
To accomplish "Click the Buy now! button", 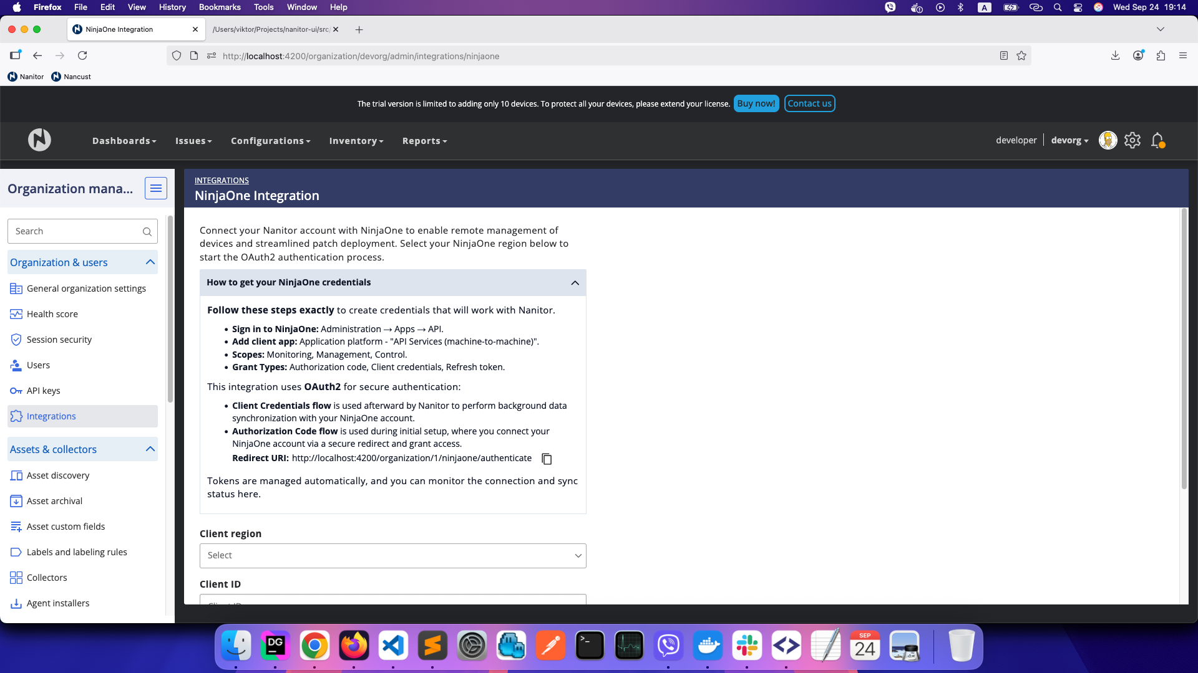I will pyautogui.click(x=756, y=104).
